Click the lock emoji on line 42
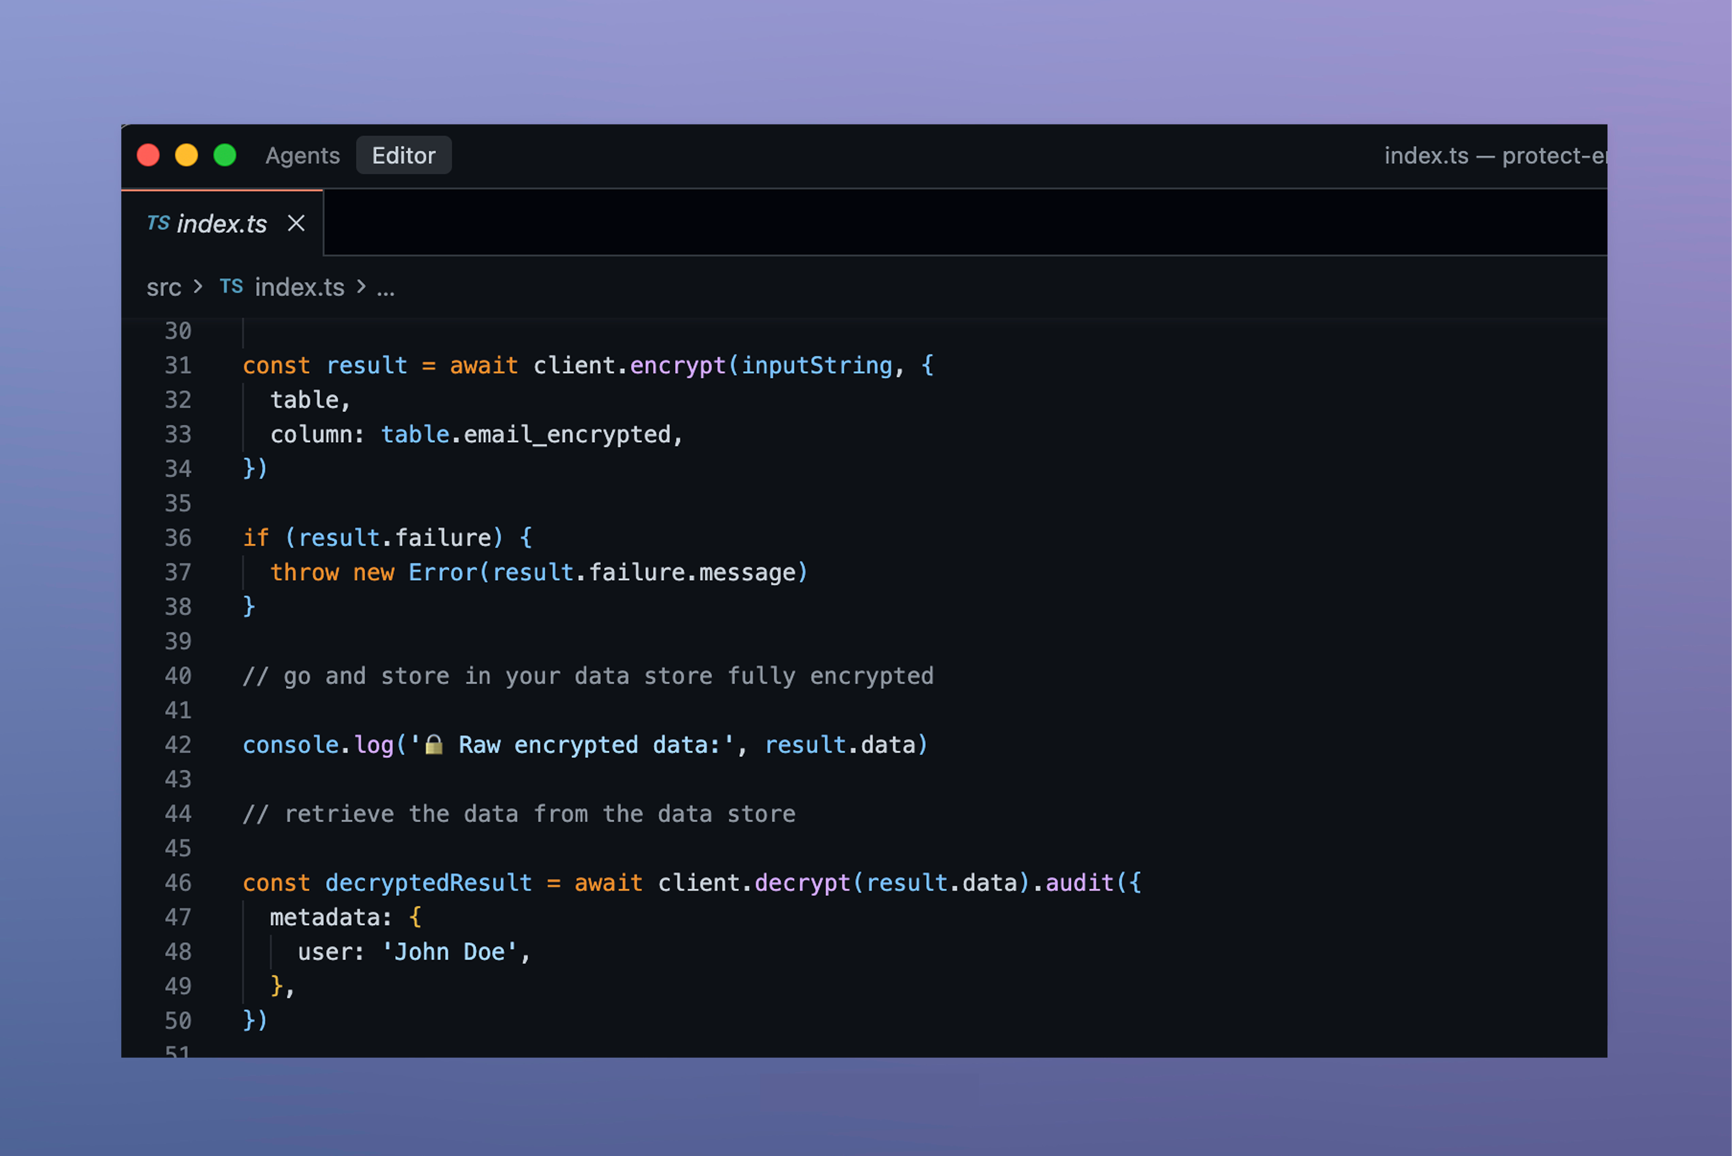The image size is (1732, 1156). coord(434,745)
